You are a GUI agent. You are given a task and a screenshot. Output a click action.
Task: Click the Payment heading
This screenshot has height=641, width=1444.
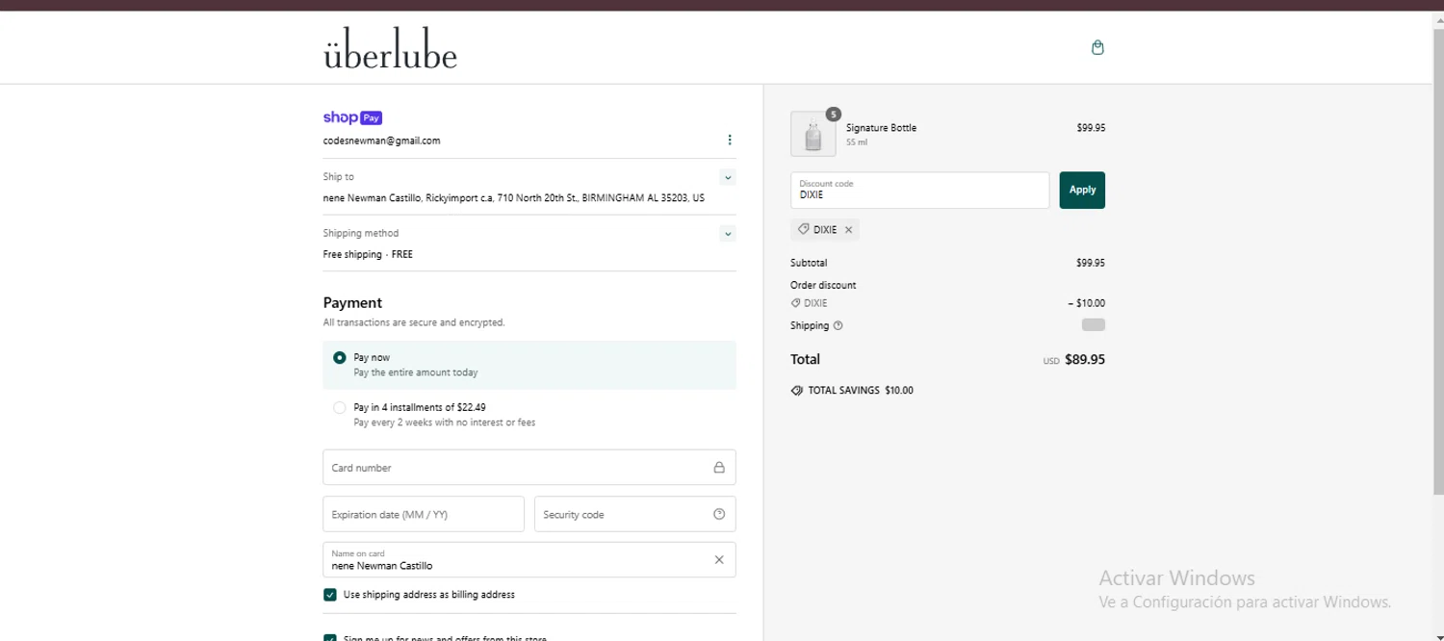pos(352,303)
